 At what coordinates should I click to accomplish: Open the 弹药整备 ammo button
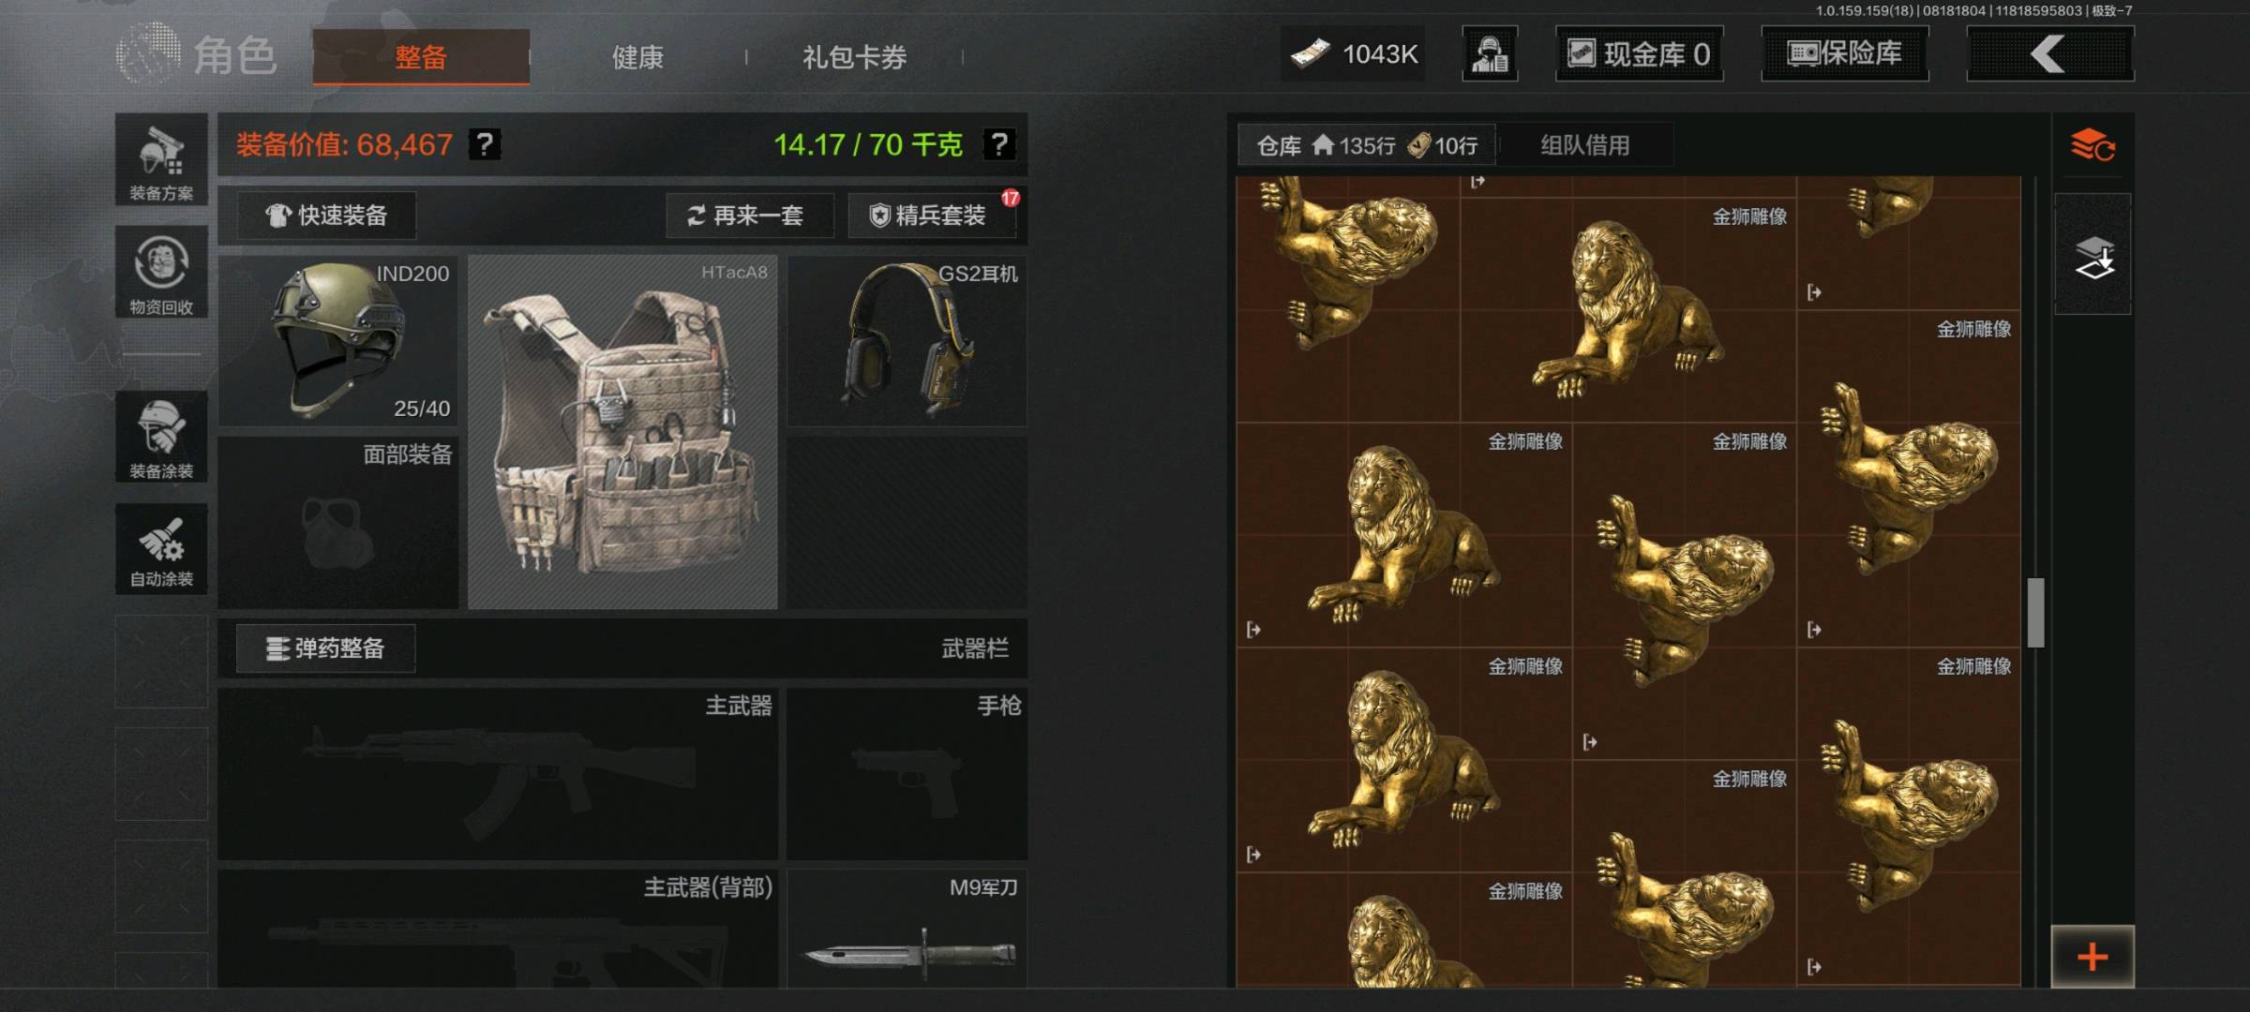[325, 648]
